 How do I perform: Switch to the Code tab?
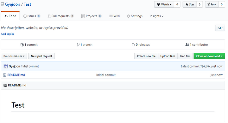point(10,16)
